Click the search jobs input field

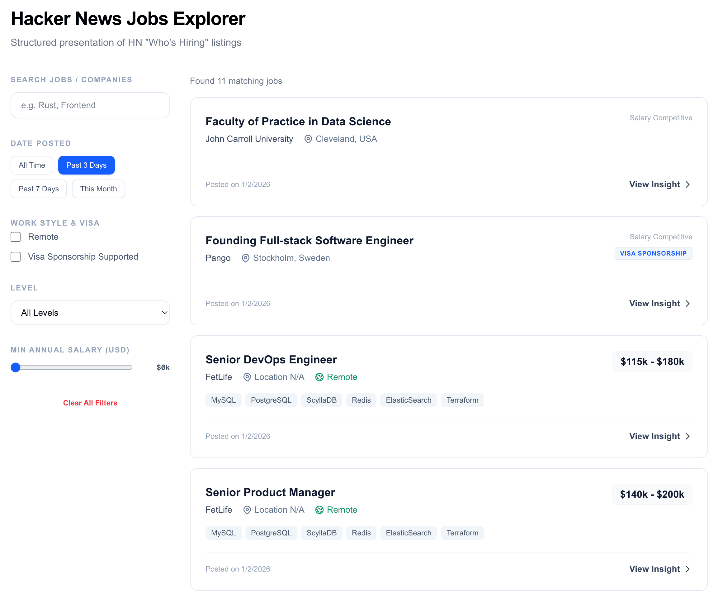tap(90, 105)
